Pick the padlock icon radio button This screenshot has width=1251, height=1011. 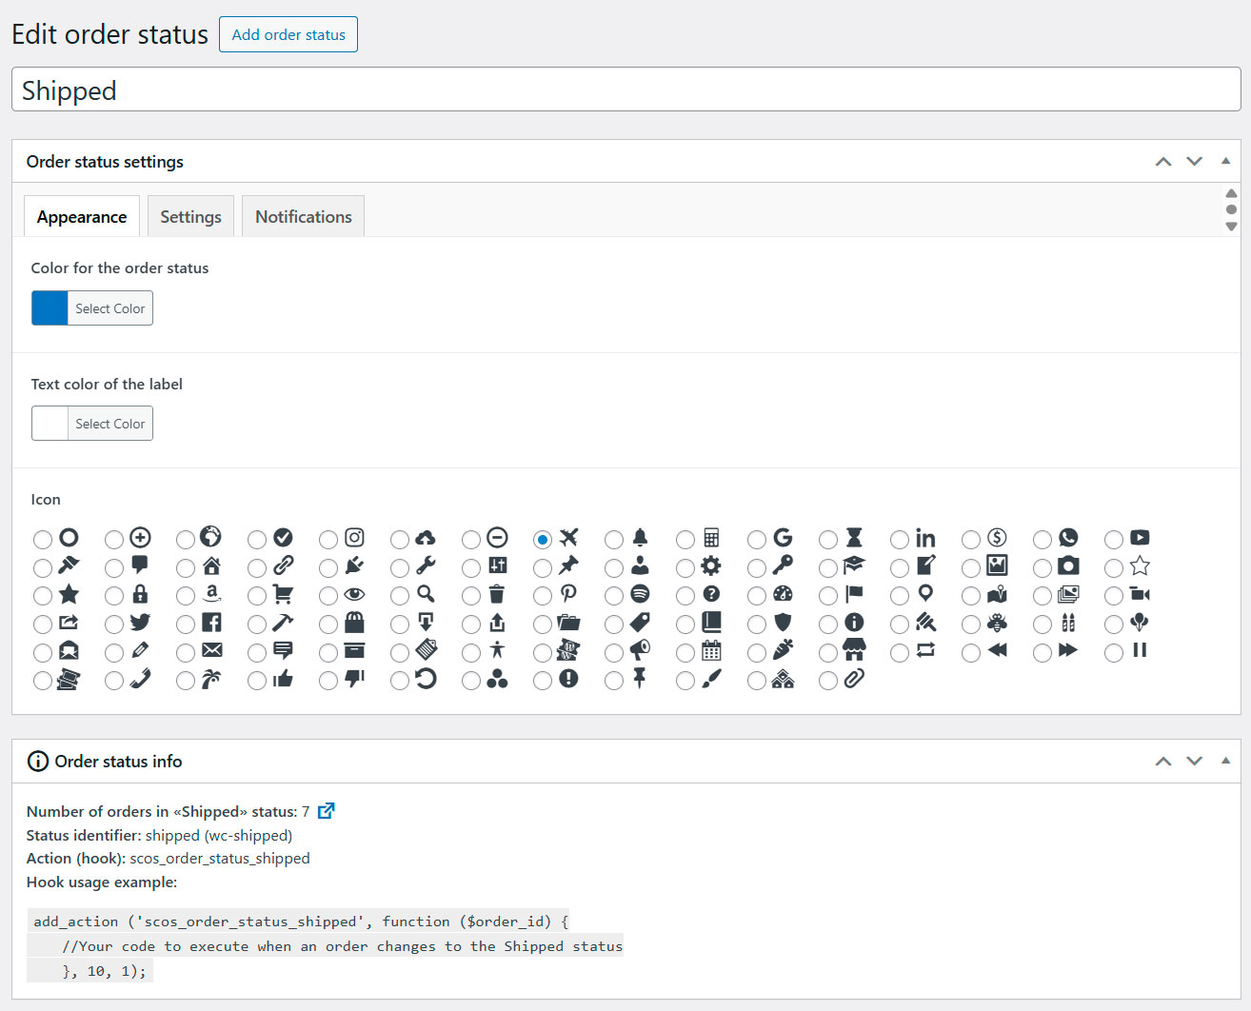(113, 595)
